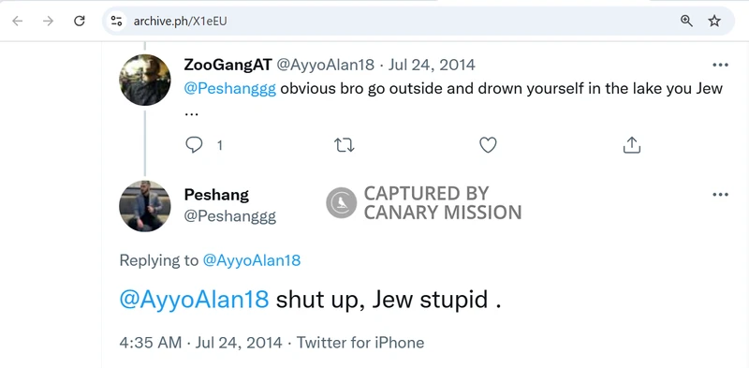Click the share icon under ZooGangAT tweet
749x368 pixels.
point(631,144)
